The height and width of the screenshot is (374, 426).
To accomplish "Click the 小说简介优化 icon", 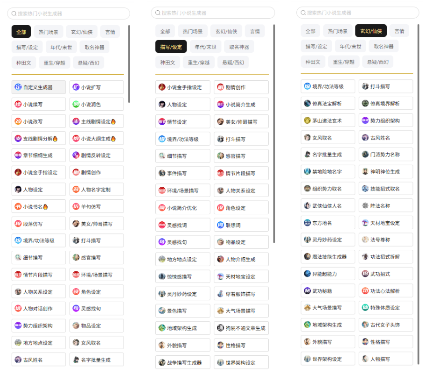I will point(162,208).
